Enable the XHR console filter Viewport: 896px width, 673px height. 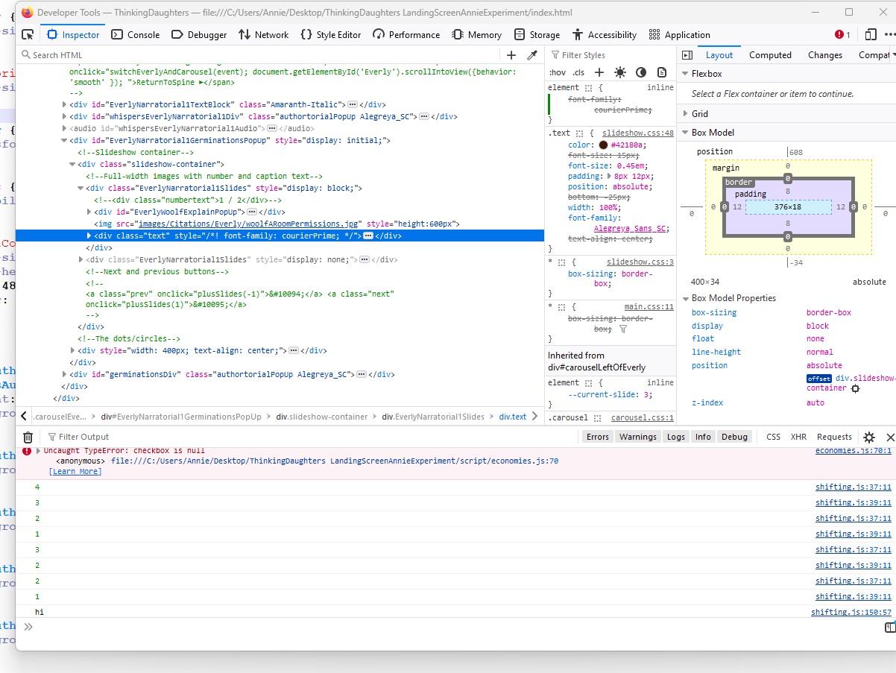798,437
